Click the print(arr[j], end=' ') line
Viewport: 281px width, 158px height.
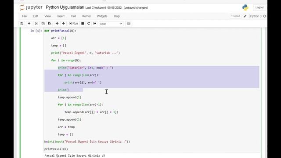[x=83, y=83]
